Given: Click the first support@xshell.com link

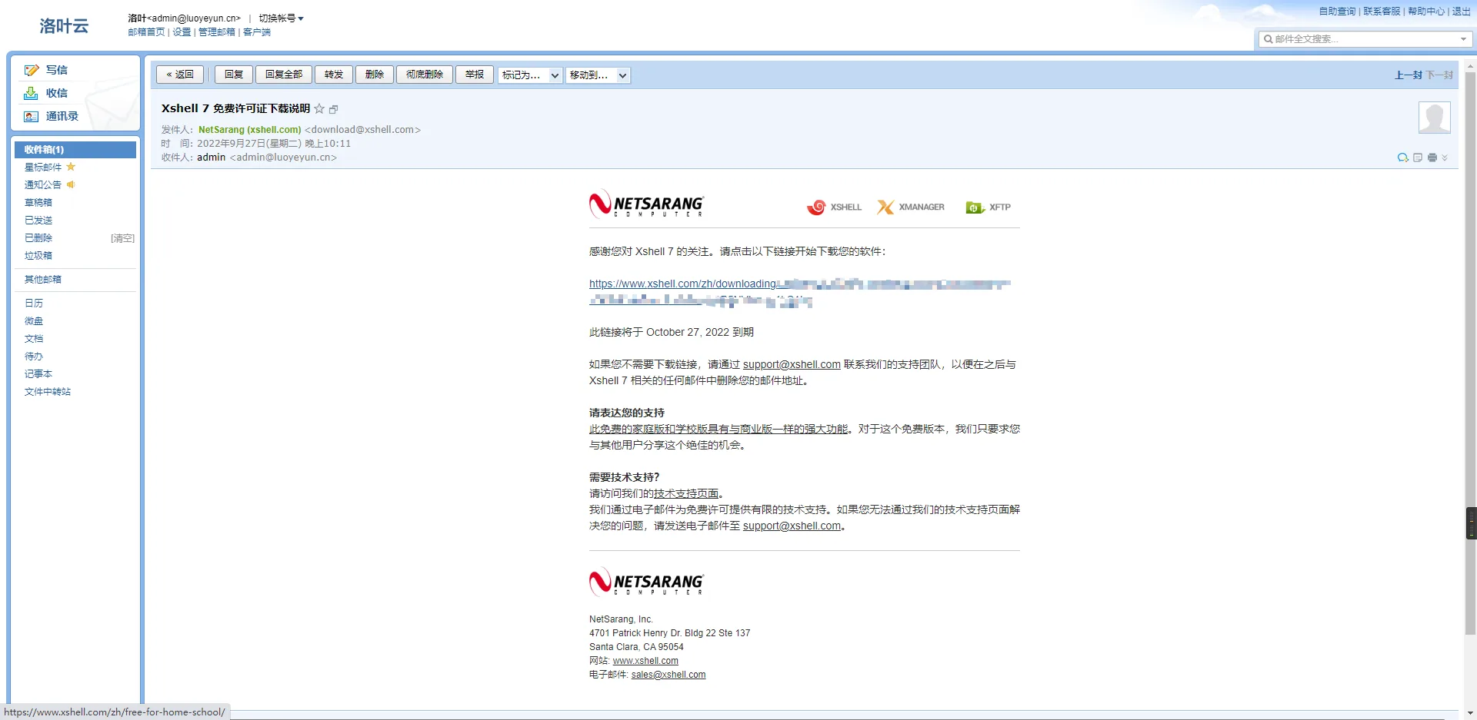Looking at the screenshot, I should pyautogui.click(x=792, y=365).
